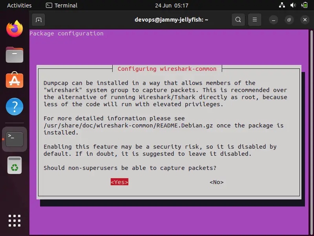Open the Activities overview
The width and height of the screenshot is (314, 236).
pos(19,5)
